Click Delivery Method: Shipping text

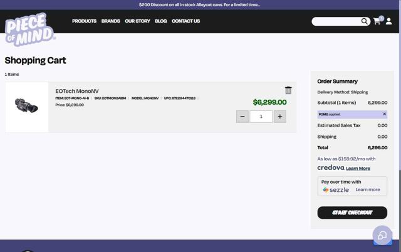[x=343, y=92]
